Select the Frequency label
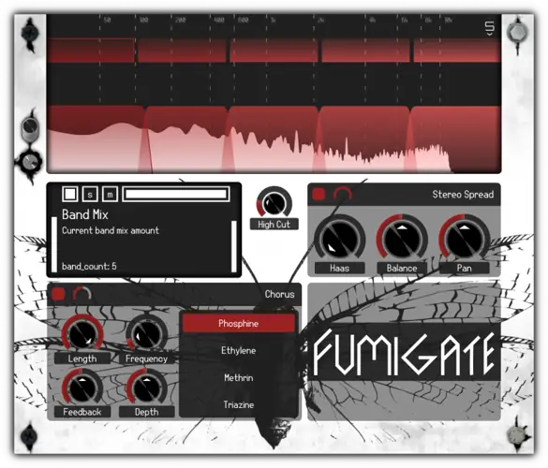The height and width of the screenshot is (468, 548). click(147, 358)
